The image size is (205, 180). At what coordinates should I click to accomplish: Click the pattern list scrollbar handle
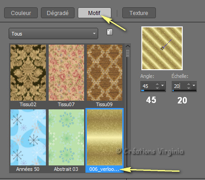point(128,53)
